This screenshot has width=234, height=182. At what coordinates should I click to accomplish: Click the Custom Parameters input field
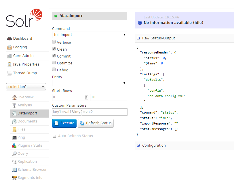click(x=89, y=112)
